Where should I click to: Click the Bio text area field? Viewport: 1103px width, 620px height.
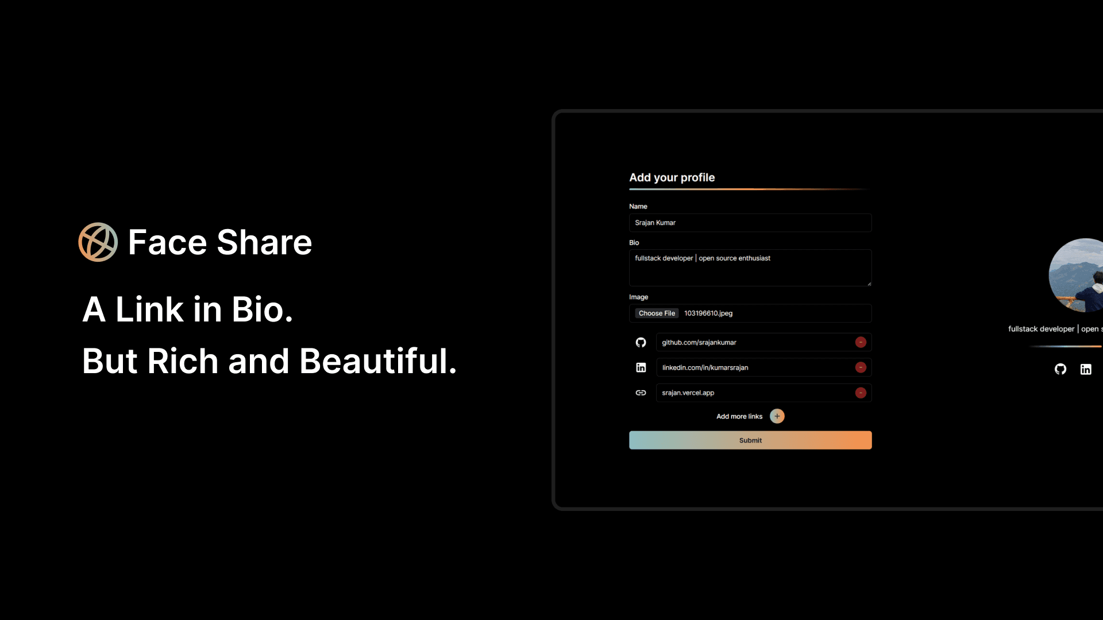tap(750, 267)
